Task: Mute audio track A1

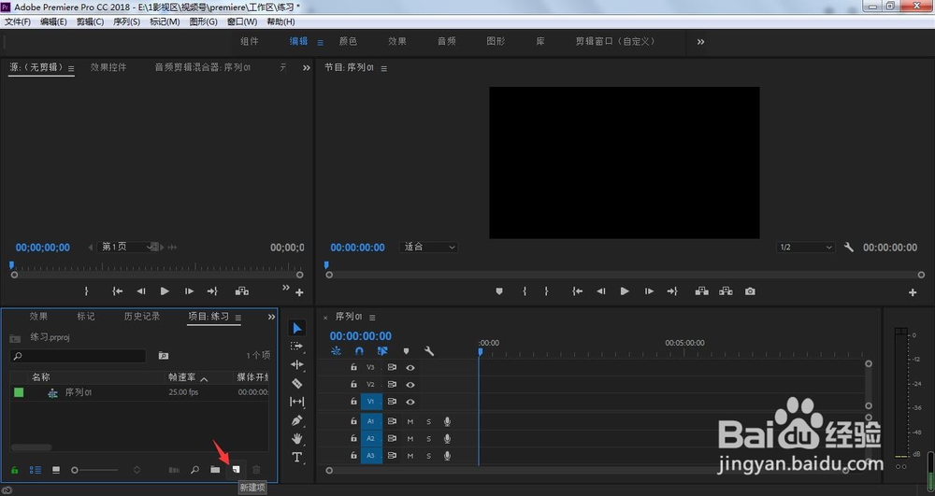Action: [410, 421]
